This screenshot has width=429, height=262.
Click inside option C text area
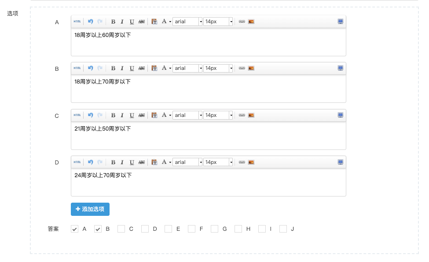209,136
